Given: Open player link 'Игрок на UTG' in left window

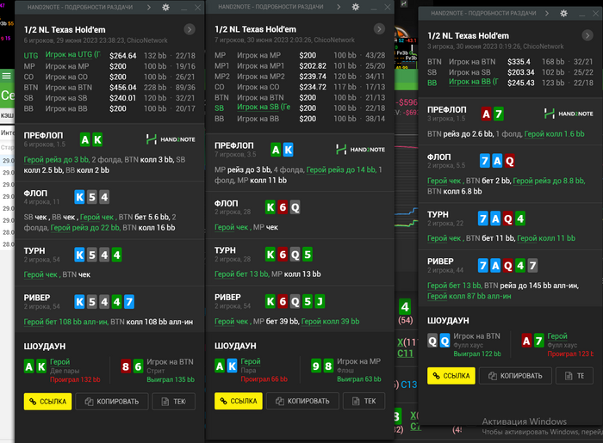Looking at the screenshot, I should 72,55.
